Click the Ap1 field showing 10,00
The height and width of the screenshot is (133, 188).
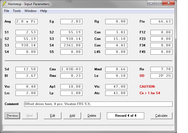click(x=71, y=87)
